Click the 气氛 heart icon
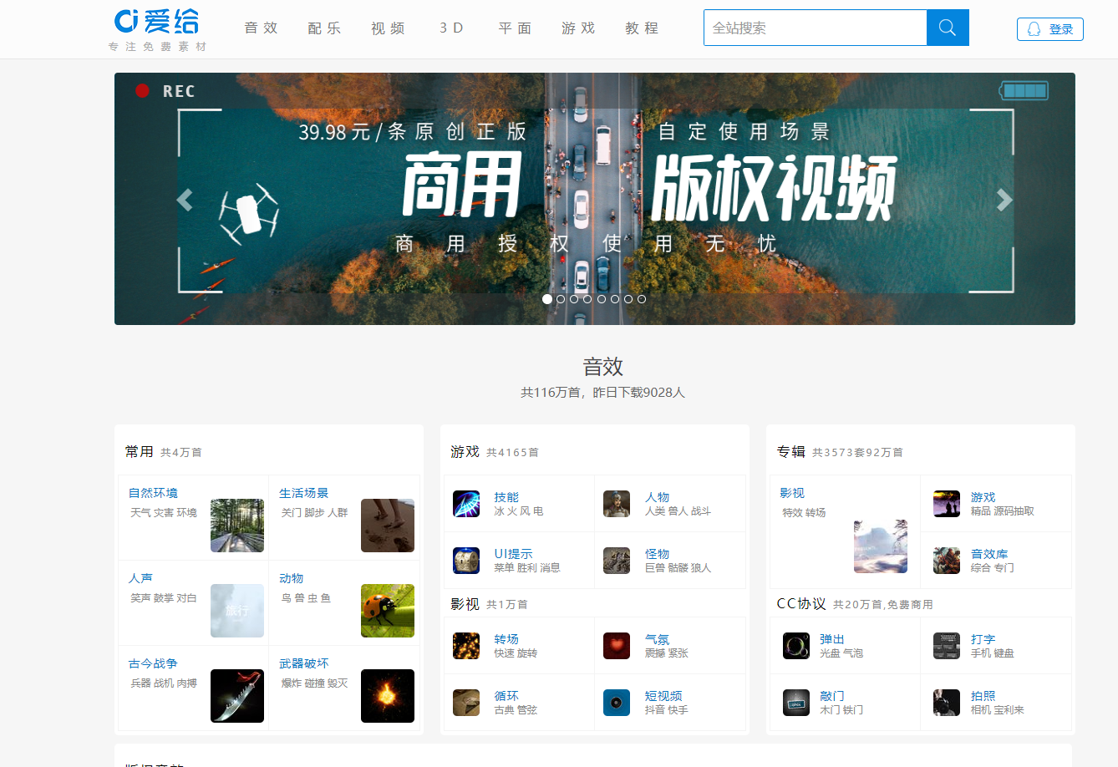Image resolution: width=1118 pixels, height=767 pixels. [617, 646]
